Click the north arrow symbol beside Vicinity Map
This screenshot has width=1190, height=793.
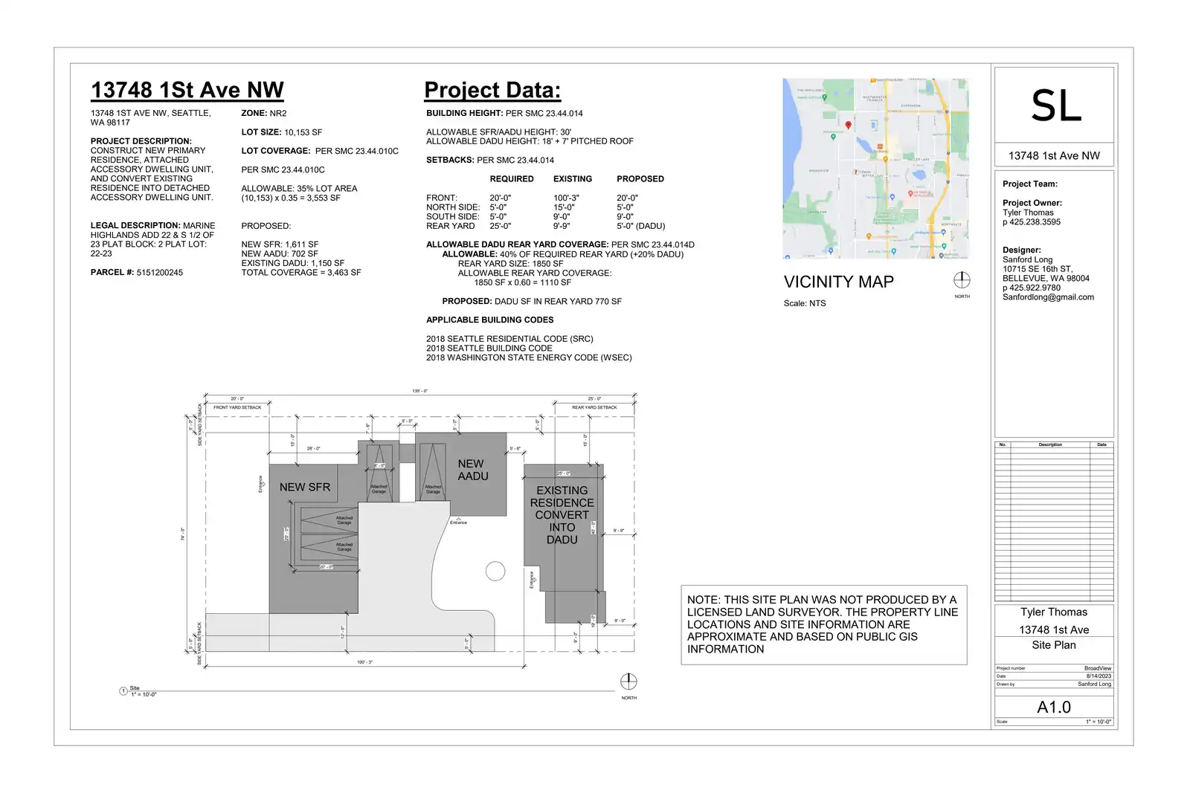pyautogui.click(x=962, y=280)
